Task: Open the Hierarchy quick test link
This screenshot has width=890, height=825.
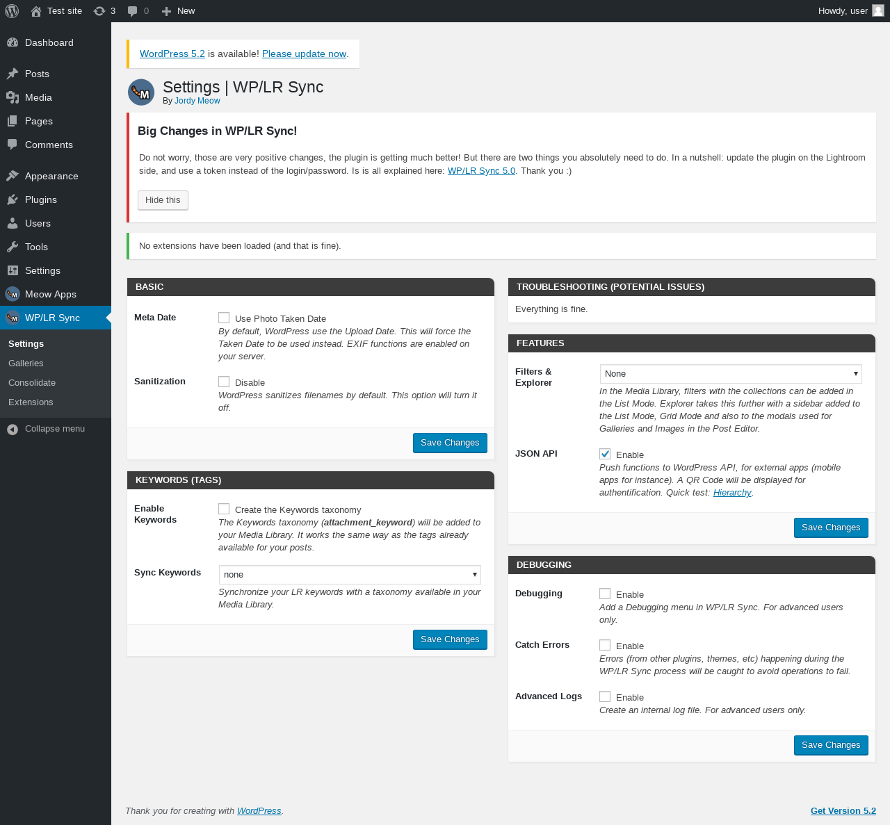Action: (x=732, y=493)
